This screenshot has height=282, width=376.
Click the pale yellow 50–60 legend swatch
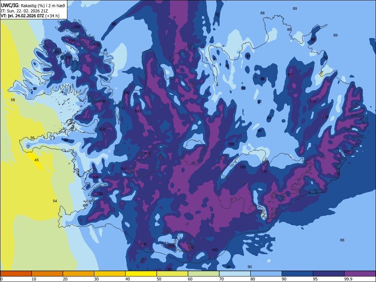click(172, 274)
